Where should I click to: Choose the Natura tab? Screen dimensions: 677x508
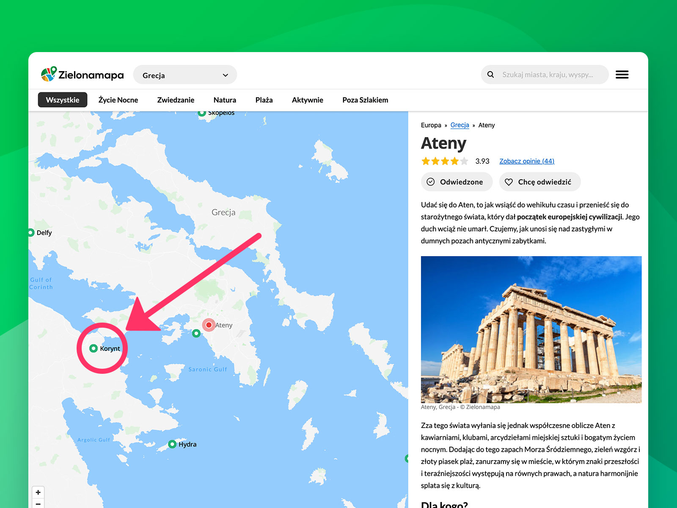(x=225, y=100)
